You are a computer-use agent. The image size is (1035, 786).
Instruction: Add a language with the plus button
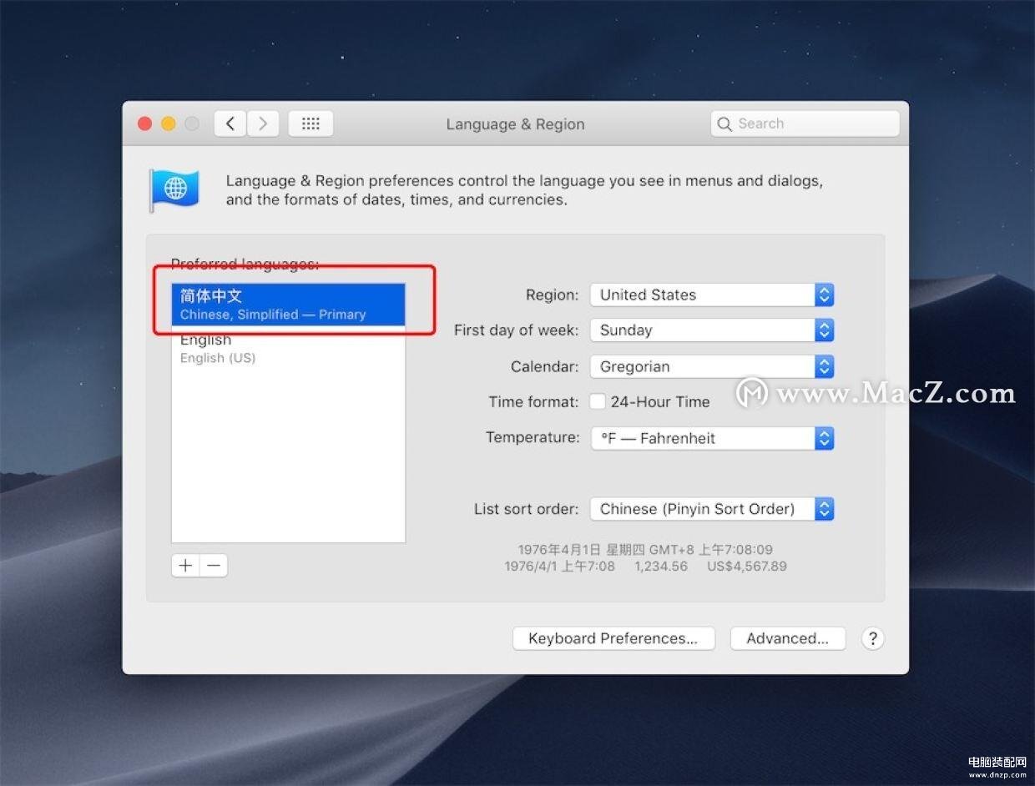[185, 566]
